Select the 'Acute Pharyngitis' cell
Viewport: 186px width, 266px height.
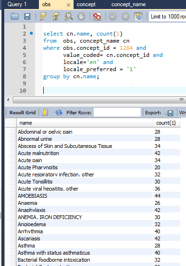[84, 167]
